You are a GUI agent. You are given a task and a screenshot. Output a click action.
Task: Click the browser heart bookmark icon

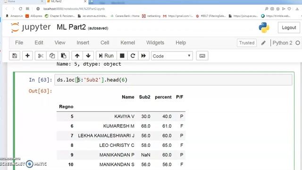pyautogui.click(x=289, y=9)
